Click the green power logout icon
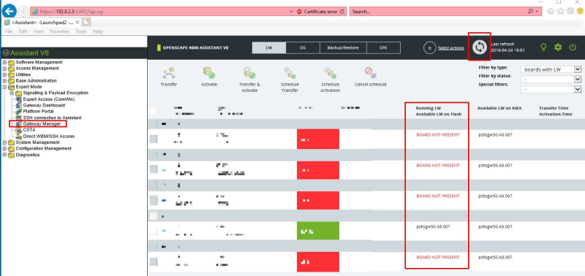The width and height of the screenshot is (585, 276). 573,47
